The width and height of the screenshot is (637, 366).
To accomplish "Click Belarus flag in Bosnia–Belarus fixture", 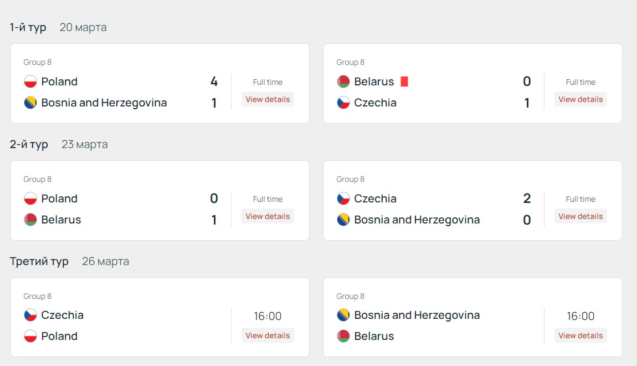I will pyautogui.click(x=343, y=336).
